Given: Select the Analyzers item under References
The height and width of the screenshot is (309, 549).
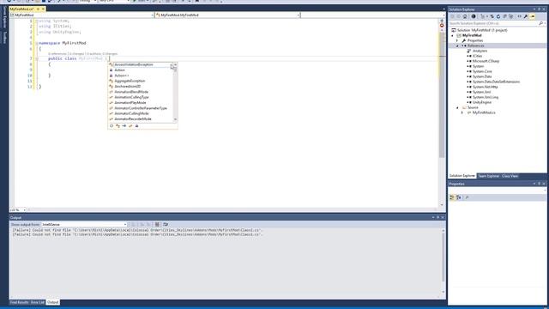Looking at the screenshot, I should pos(480,51).
